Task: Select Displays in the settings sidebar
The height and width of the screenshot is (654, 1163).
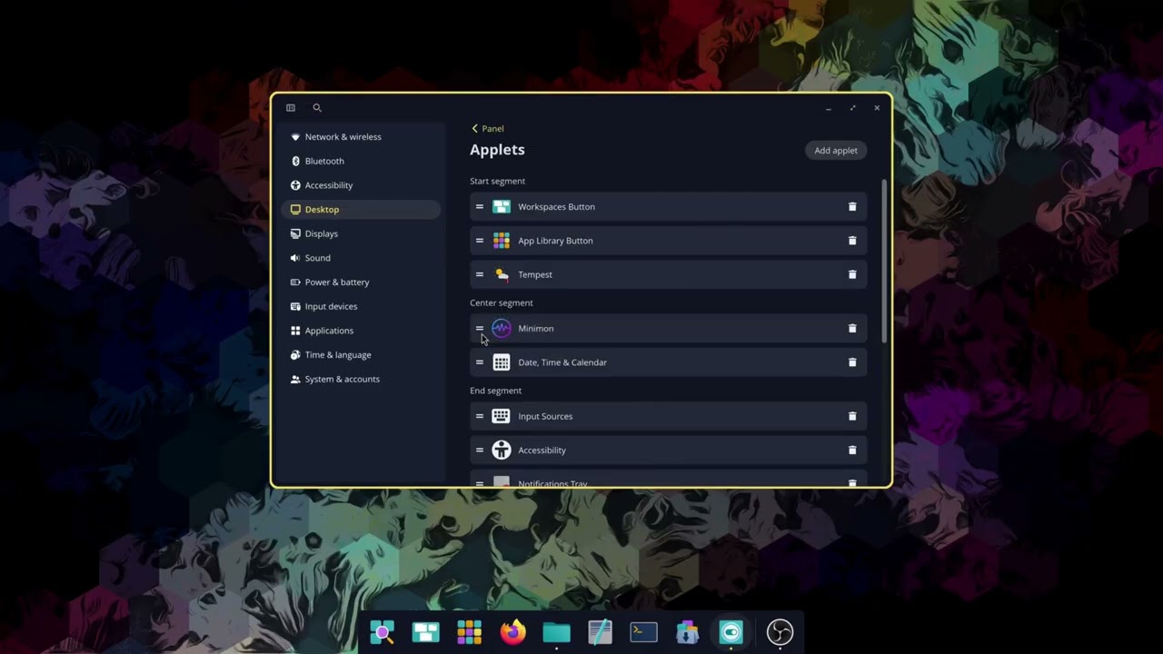Action: click(x=321, y=233)
